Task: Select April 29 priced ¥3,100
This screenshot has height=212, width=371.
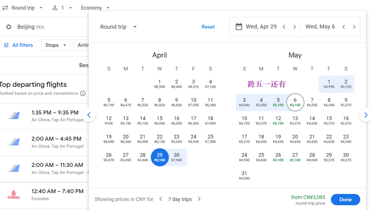Action: coord(160,157)
